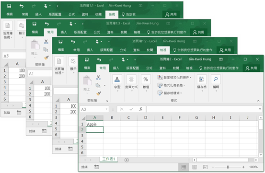Click the zoom out minus button
This screenshot has height=173, width=265.
(x=213, y=167)
